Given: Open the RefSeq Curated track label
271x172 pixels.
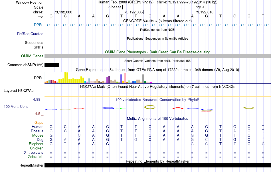Looking at the screenshot, I should (x=30, y=34).
